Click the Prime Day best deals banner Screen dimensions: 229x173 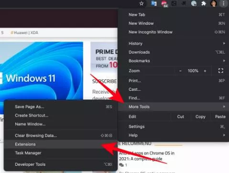(104, 57)
